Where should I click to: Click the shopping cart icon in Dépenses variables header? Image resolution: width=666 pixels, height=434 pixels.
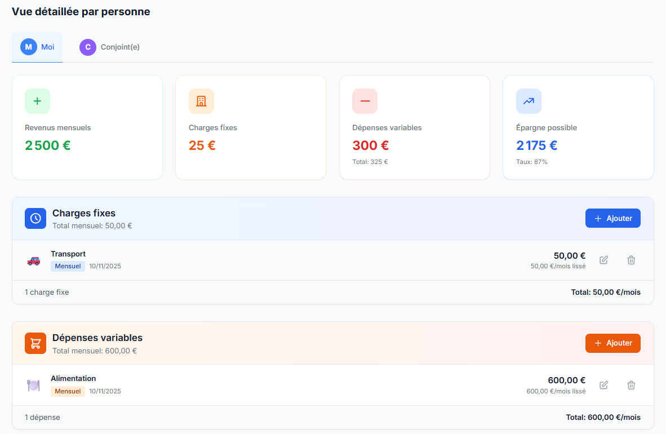[x=35, y=343]
